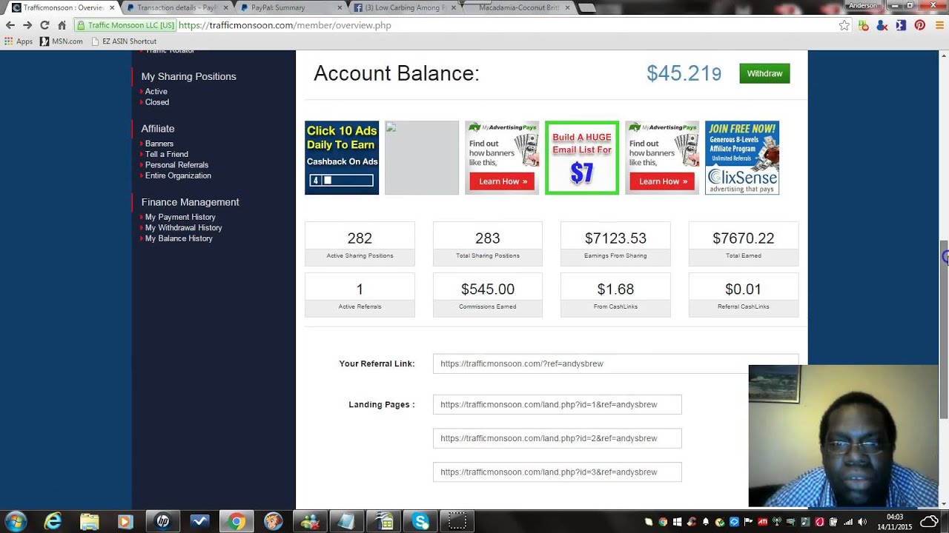Screen dimensions: 949x533
Task: Click the Active Sharing Positions 282 value
Action: click(360, 238)
